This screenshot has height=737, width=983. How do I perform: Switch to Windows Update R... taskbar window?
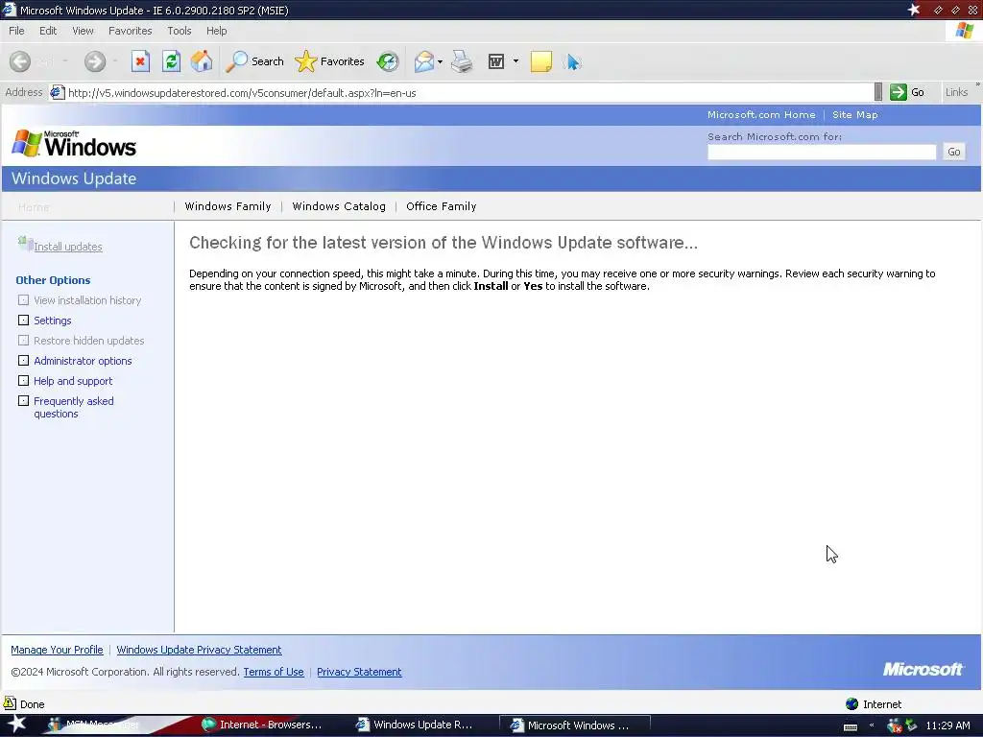pos(417,725)
